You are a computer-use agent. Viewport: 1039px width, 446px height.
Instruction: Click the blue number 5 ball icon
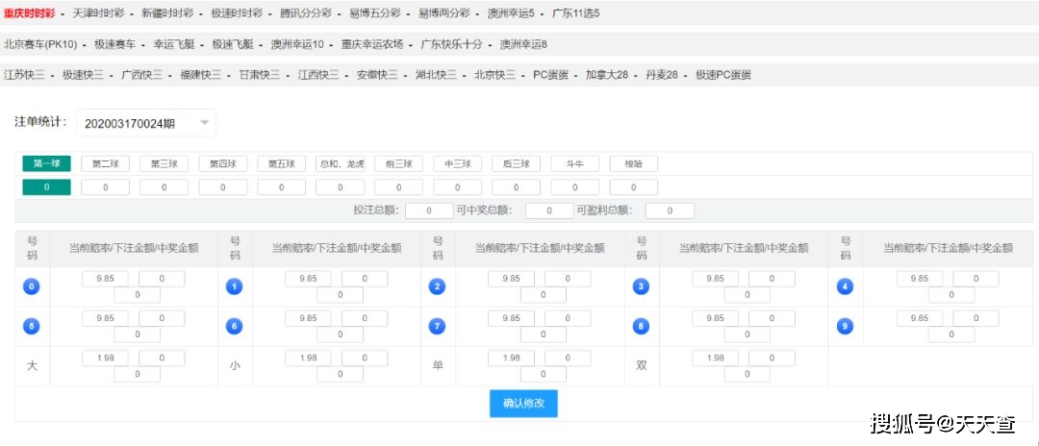(x=32, y=326)
